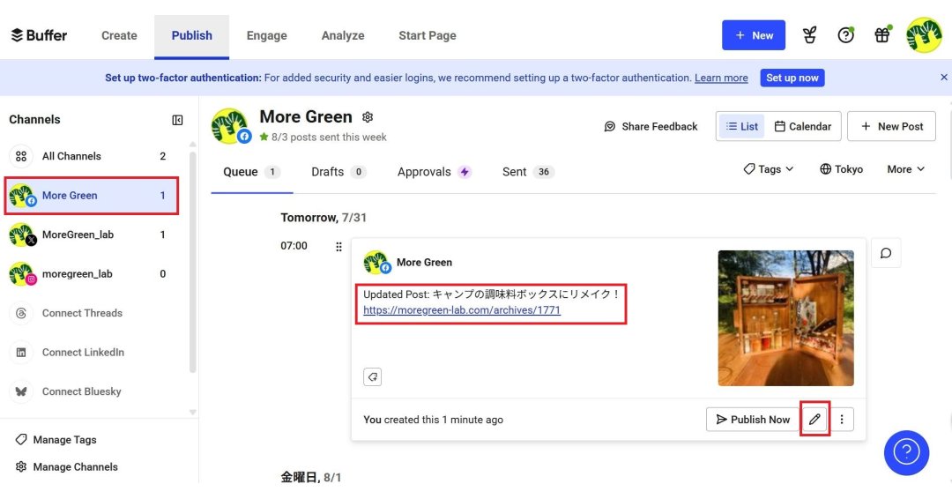Click the New Post button
952x499 pixels.
coord(891,126)
